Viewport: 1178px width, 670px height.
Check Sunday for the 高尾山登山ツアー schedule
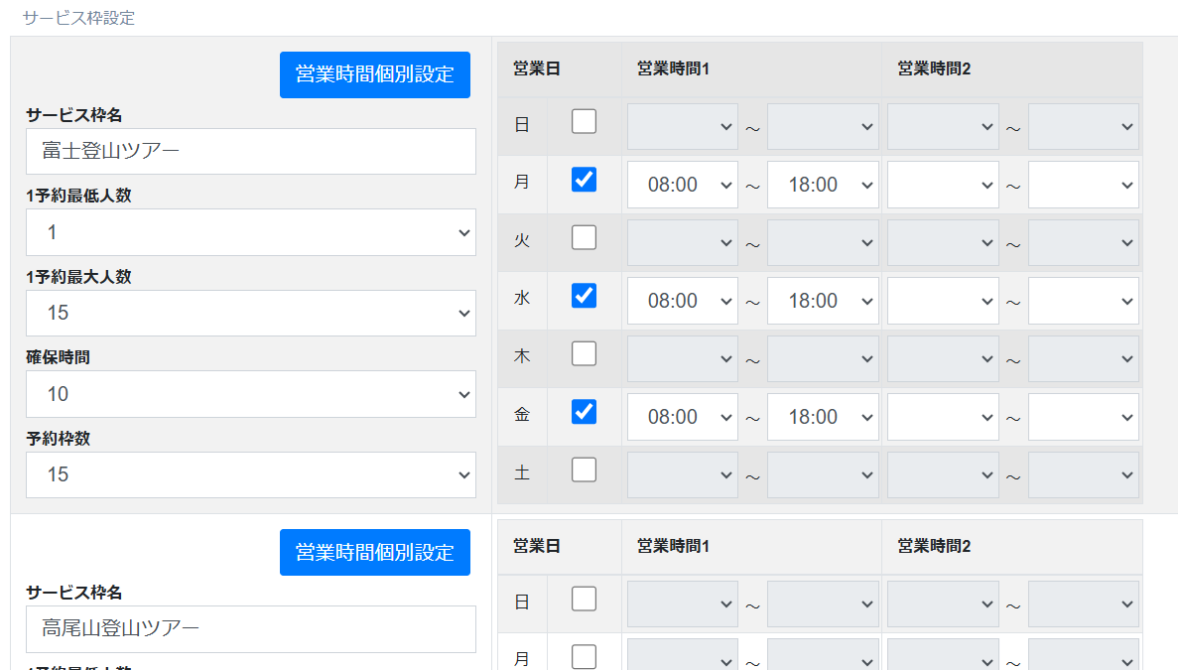[584, 599]
